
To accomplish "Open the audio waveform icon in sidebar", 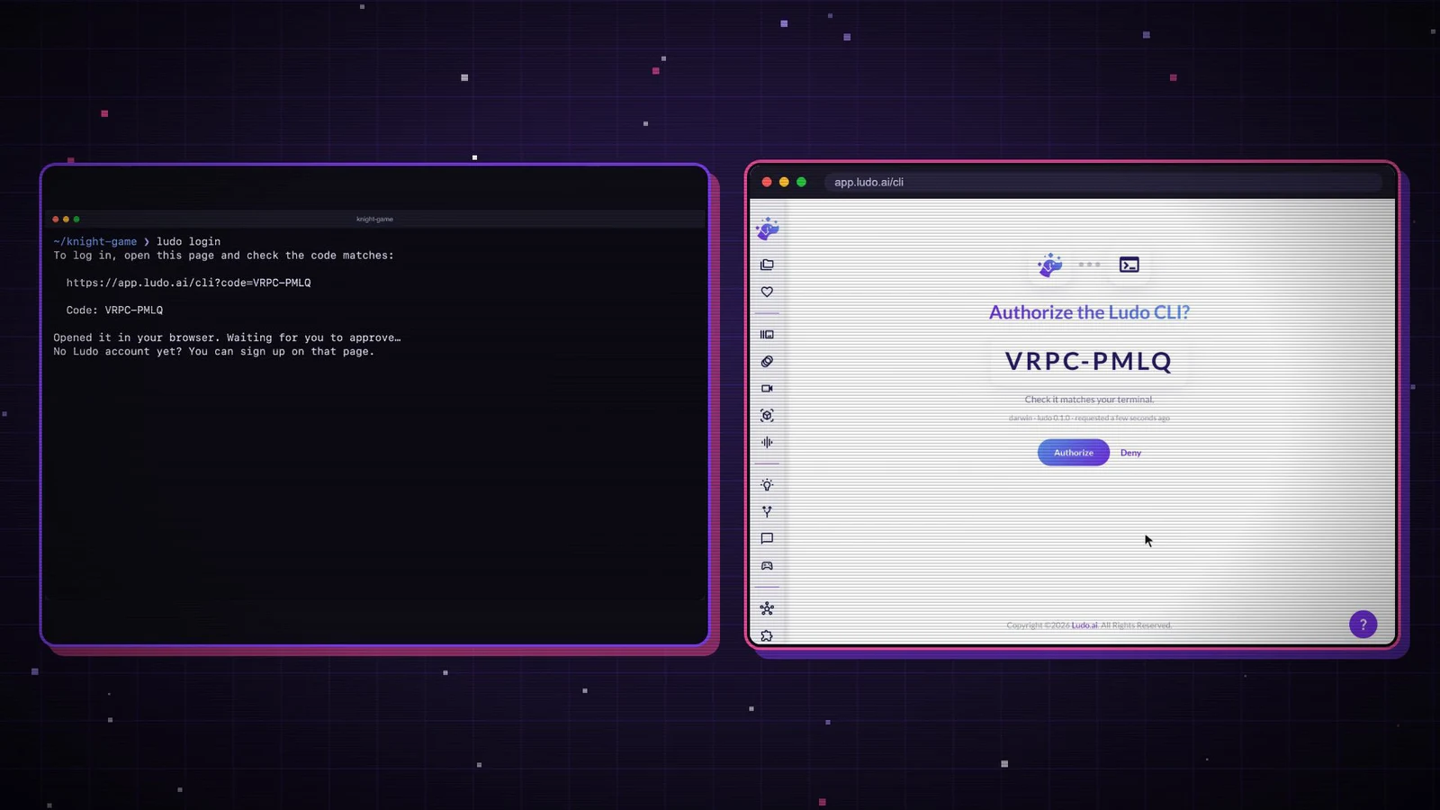I will click(x=767, y=443).
